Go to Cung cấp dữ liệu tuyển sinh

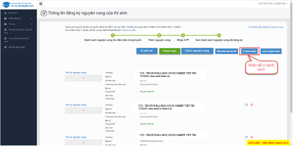[18, 39]
